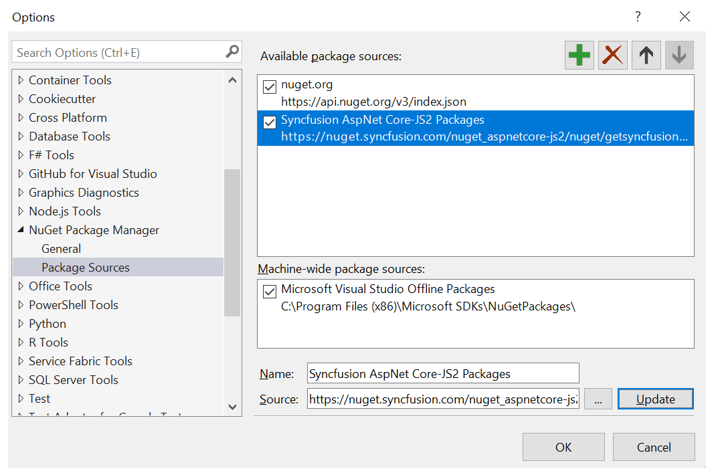
Task: Expand the PowerShell Tools arrow
Action: pos(20,304)
